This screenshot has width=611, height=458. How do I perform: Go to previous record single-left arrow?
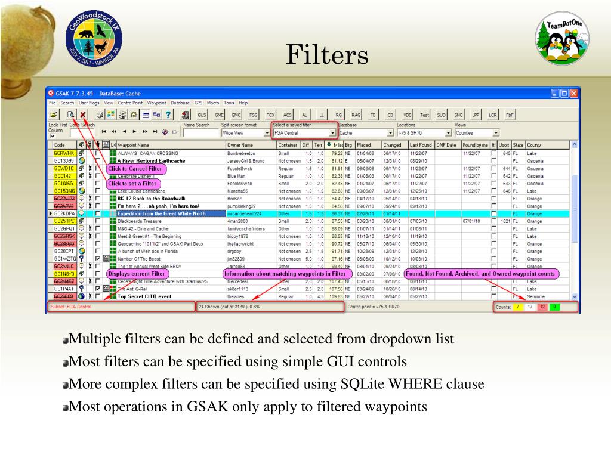pos(124,132)
